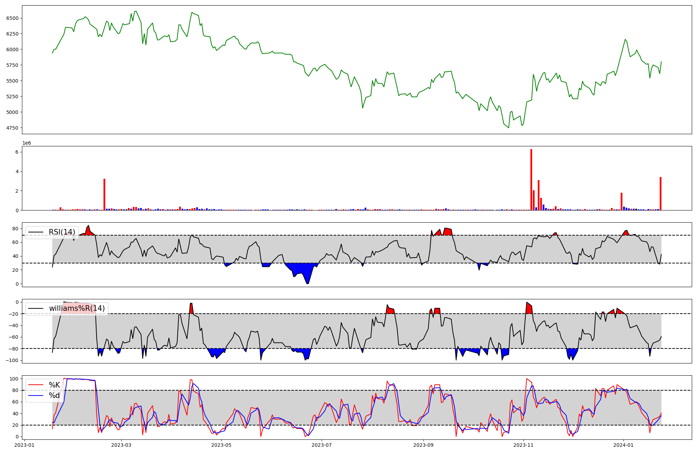Screen dimensions: 697x453
Task: Click the RSI(14) legend label
Action: pyautogui.click(x=62, y=232)
